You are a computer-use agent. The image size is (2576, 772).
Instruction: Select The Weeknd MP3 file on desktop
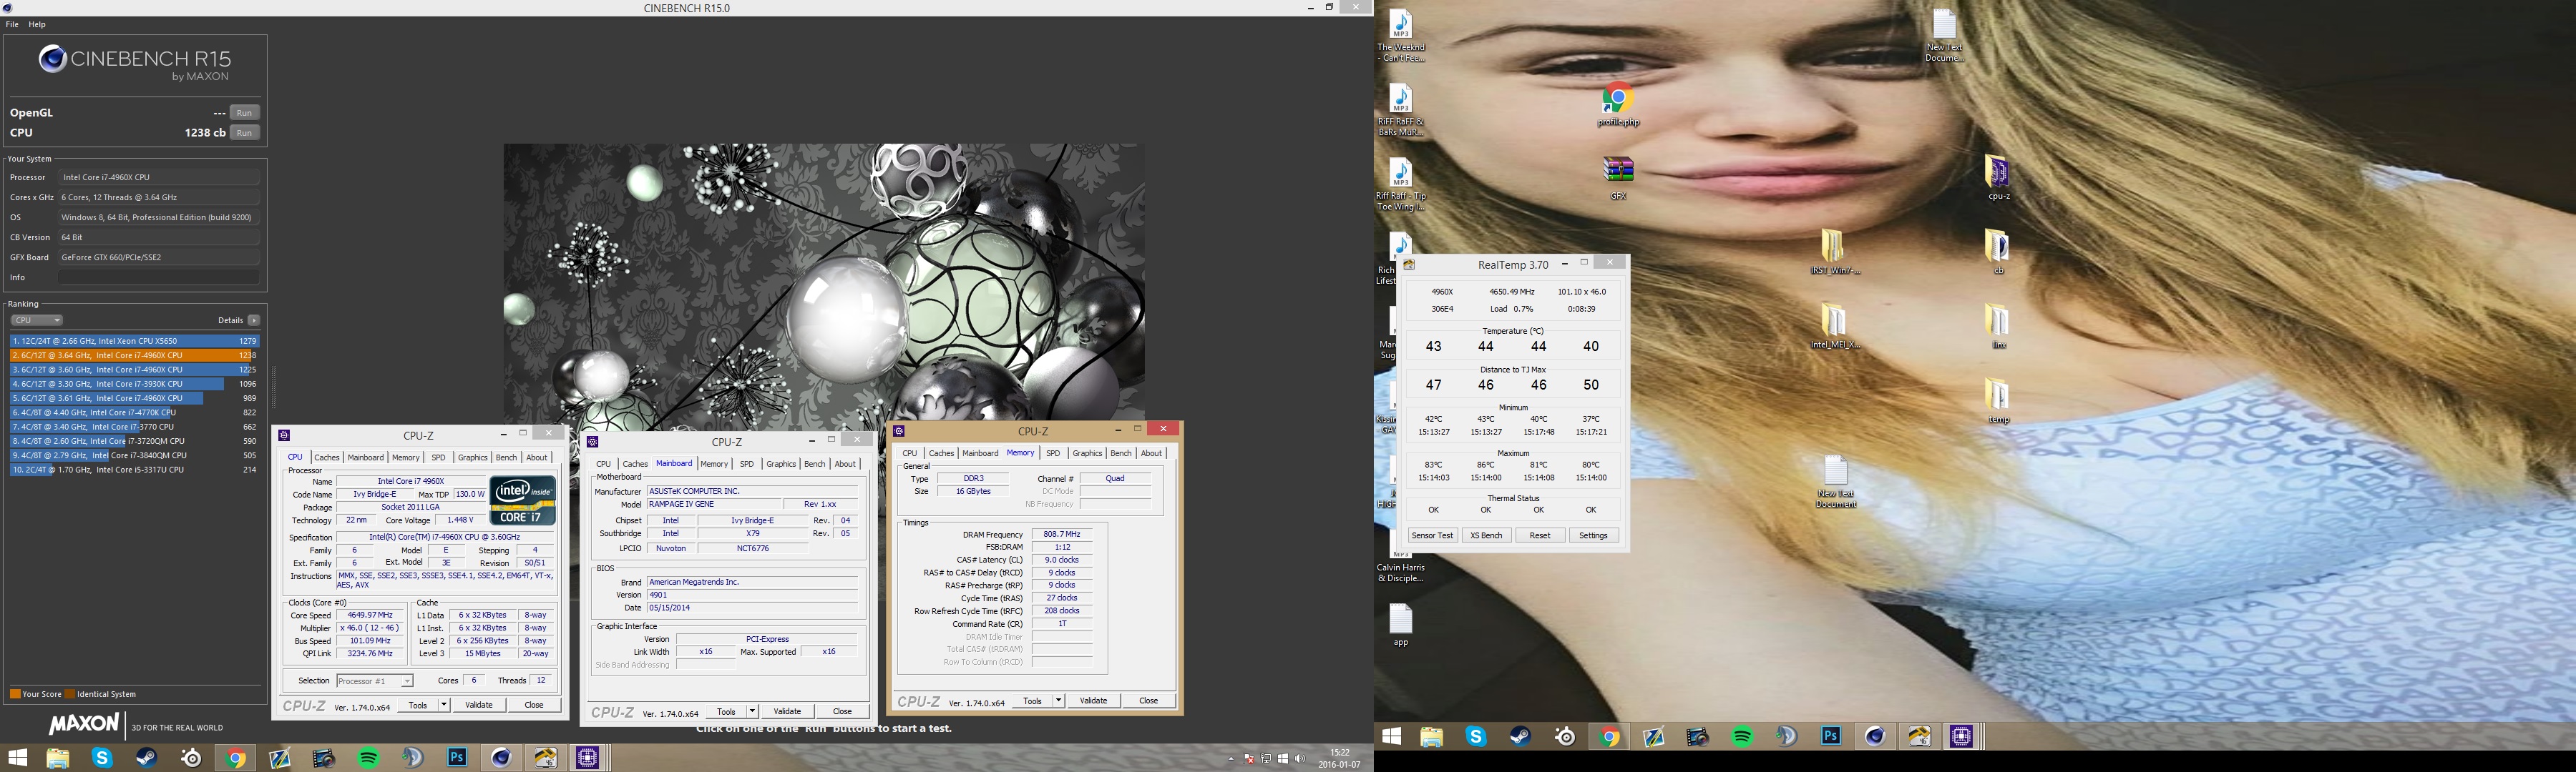[x=1400, y=36]
